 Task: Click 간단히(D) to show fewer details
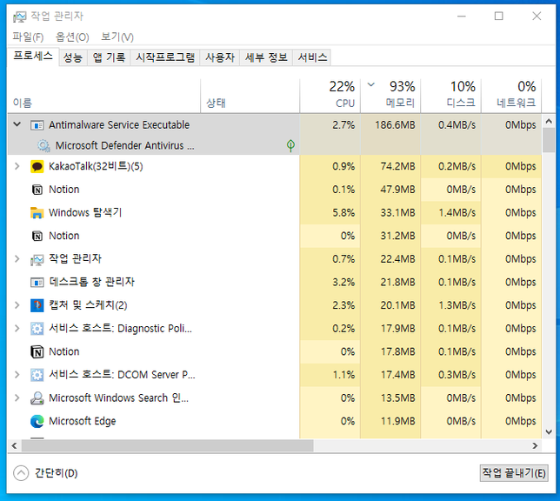(x=46, y=473)
